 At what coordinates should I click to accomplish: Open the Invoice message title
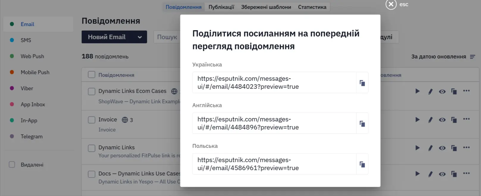(108, 120)
